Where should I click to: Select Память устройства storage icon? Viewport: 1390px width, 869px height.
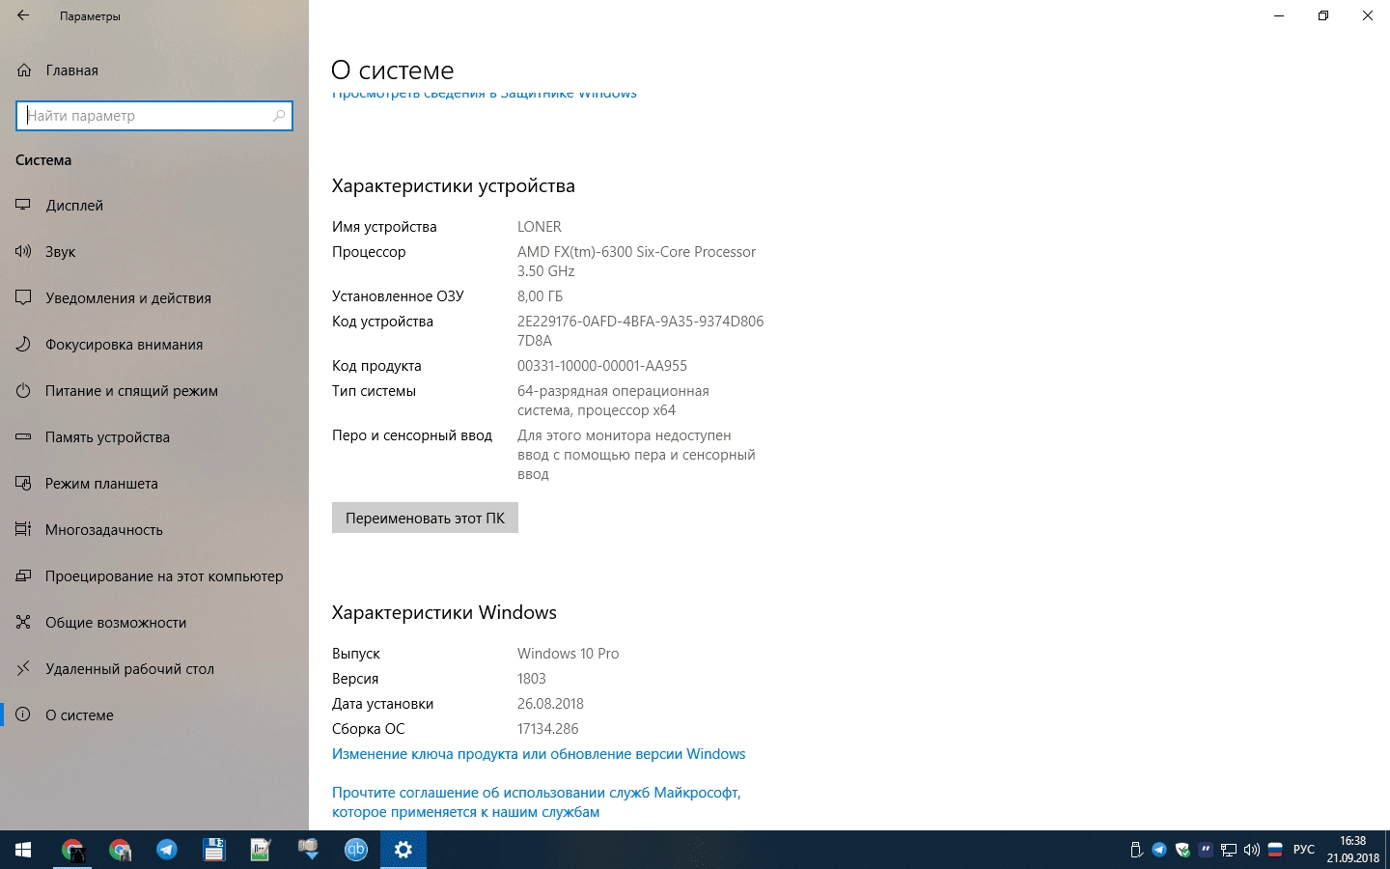tap(24, 436)
